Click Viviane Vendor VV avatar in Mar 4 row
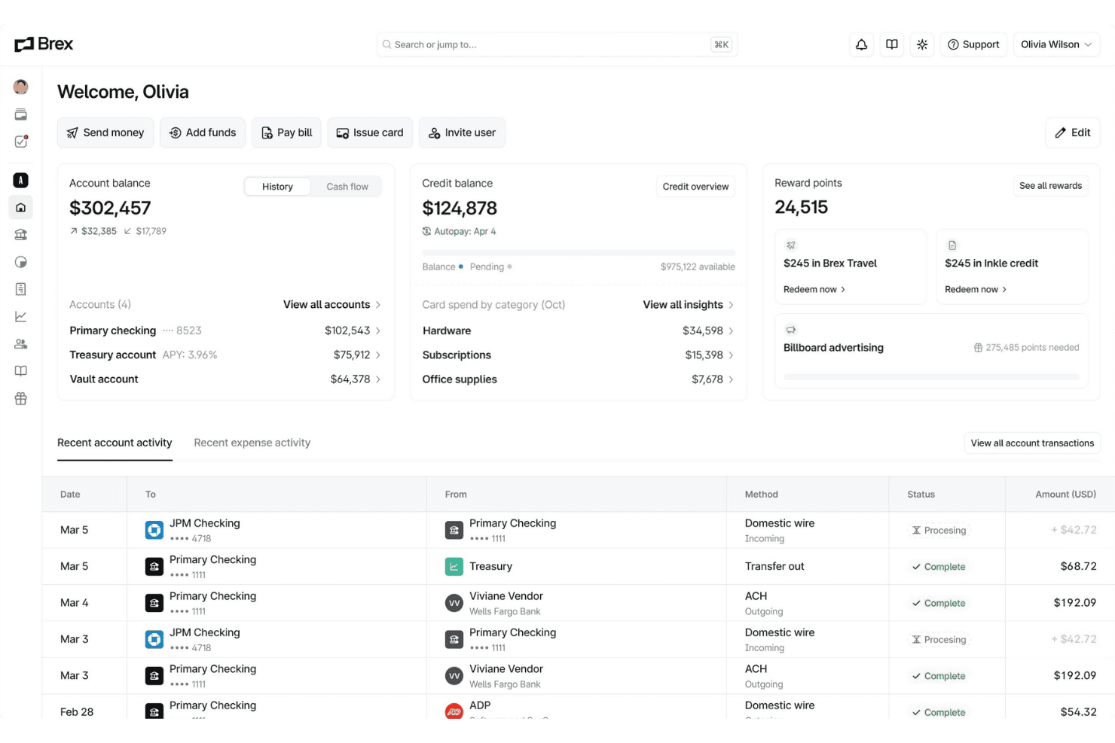Screen dimensions: 1115x743 [454, 603]
